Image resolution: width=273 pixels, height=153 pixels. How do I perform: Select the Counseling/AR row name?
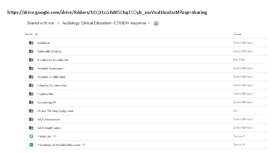(46, 102)
